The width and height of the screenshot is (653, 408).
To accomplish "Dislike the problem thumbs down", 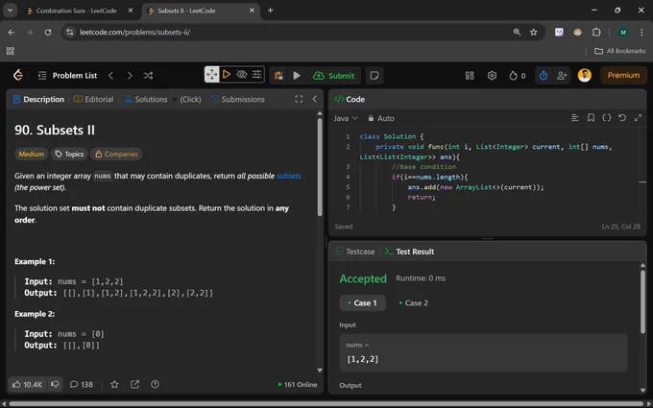I will coord(55,384).
